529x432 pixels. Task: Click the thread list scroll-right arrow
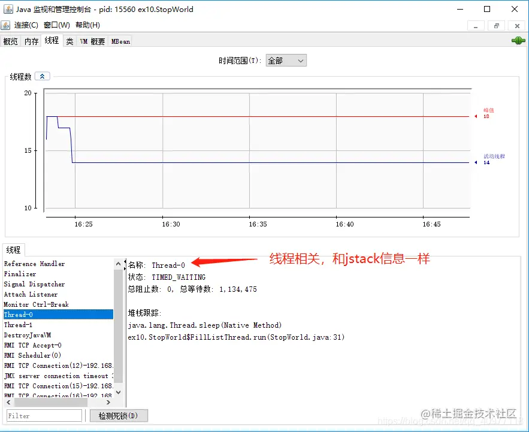pos(108,402)
